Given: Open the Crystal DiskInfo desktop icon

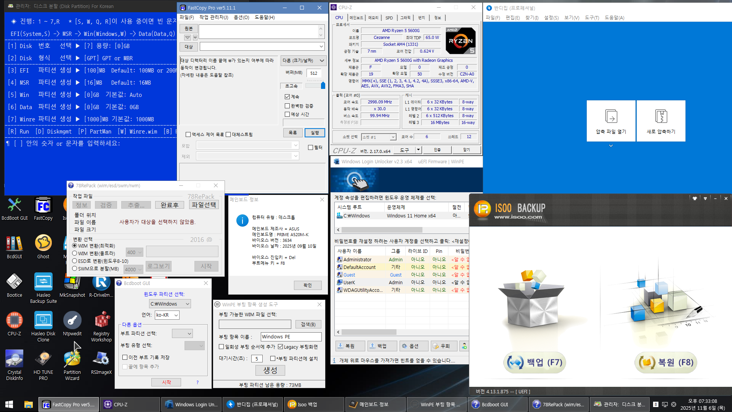Looking at the screenshot, I should (x=14, y=360).
